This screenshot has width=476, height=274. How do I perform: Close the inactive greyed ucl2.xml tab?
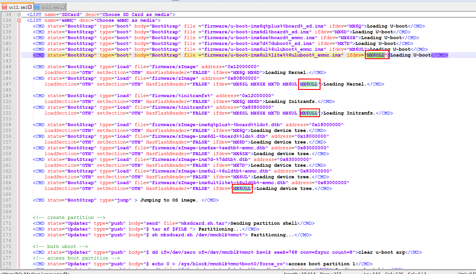[x=63, y=7]
